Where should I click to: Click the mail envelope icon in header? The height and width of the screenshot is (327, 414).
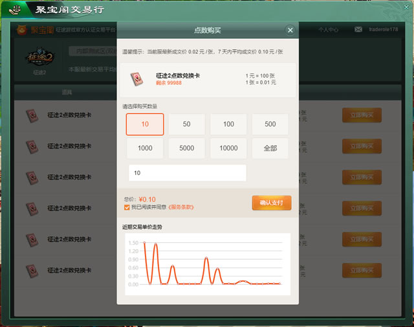click(358, 29)
